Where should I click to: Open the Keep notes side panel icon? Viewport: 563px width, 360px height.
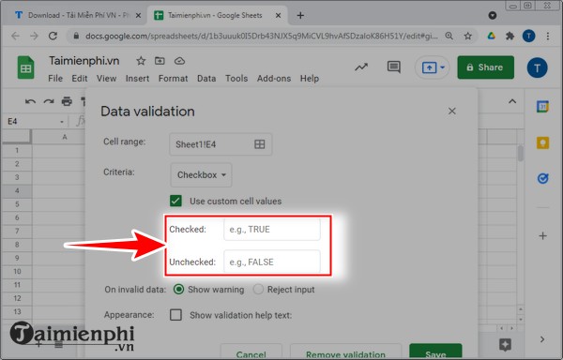tap(542, 142)
